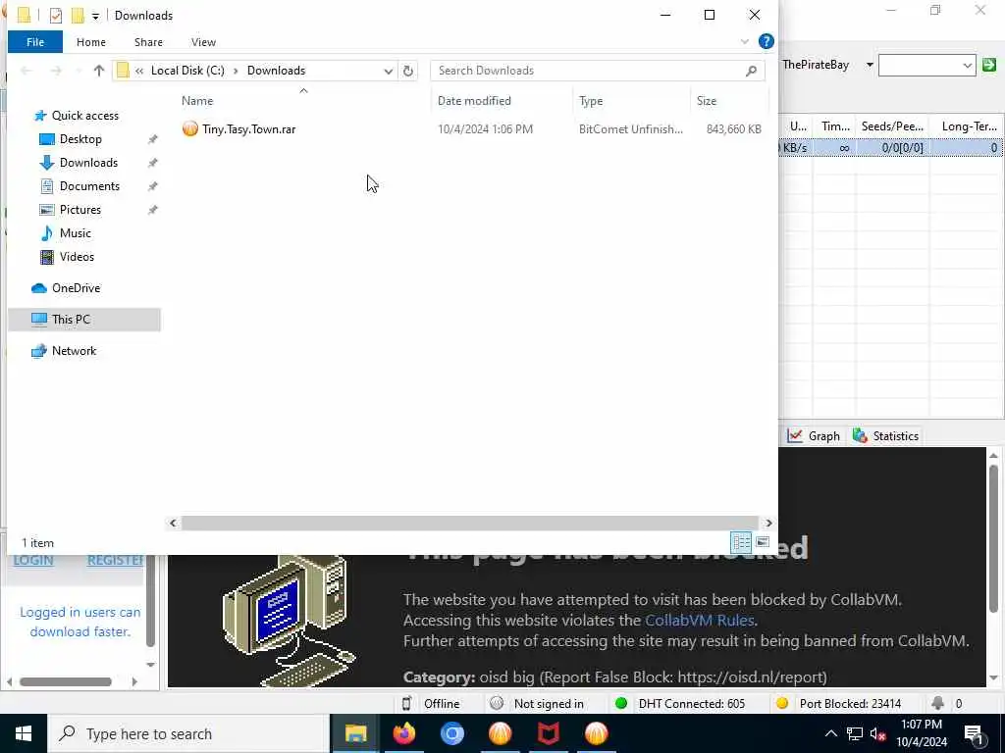This screenshot has width=1005, height=753.
Task: Click the REGISTER link in BitComet
Action: (x=116, y=561)
